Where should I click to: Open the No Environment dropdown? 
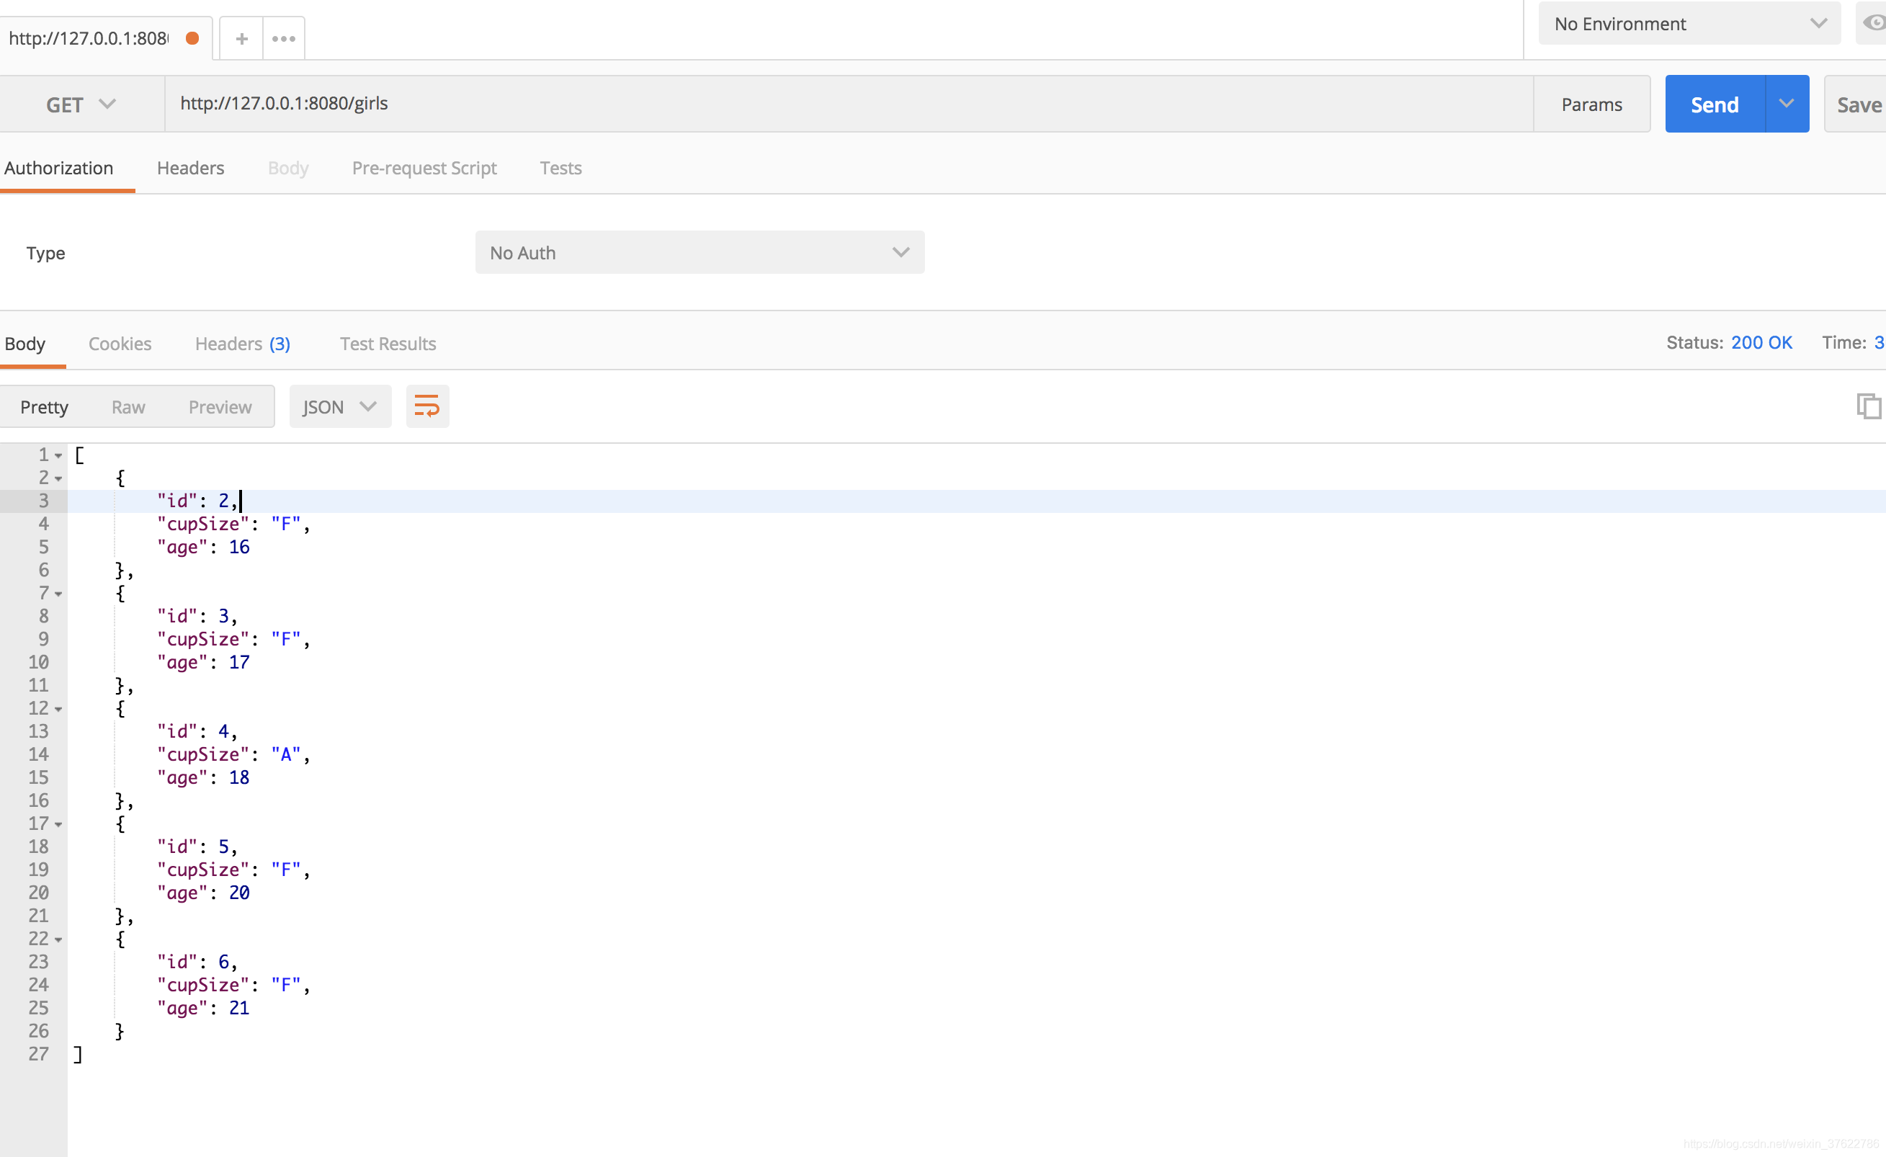tap(1689, 24)
